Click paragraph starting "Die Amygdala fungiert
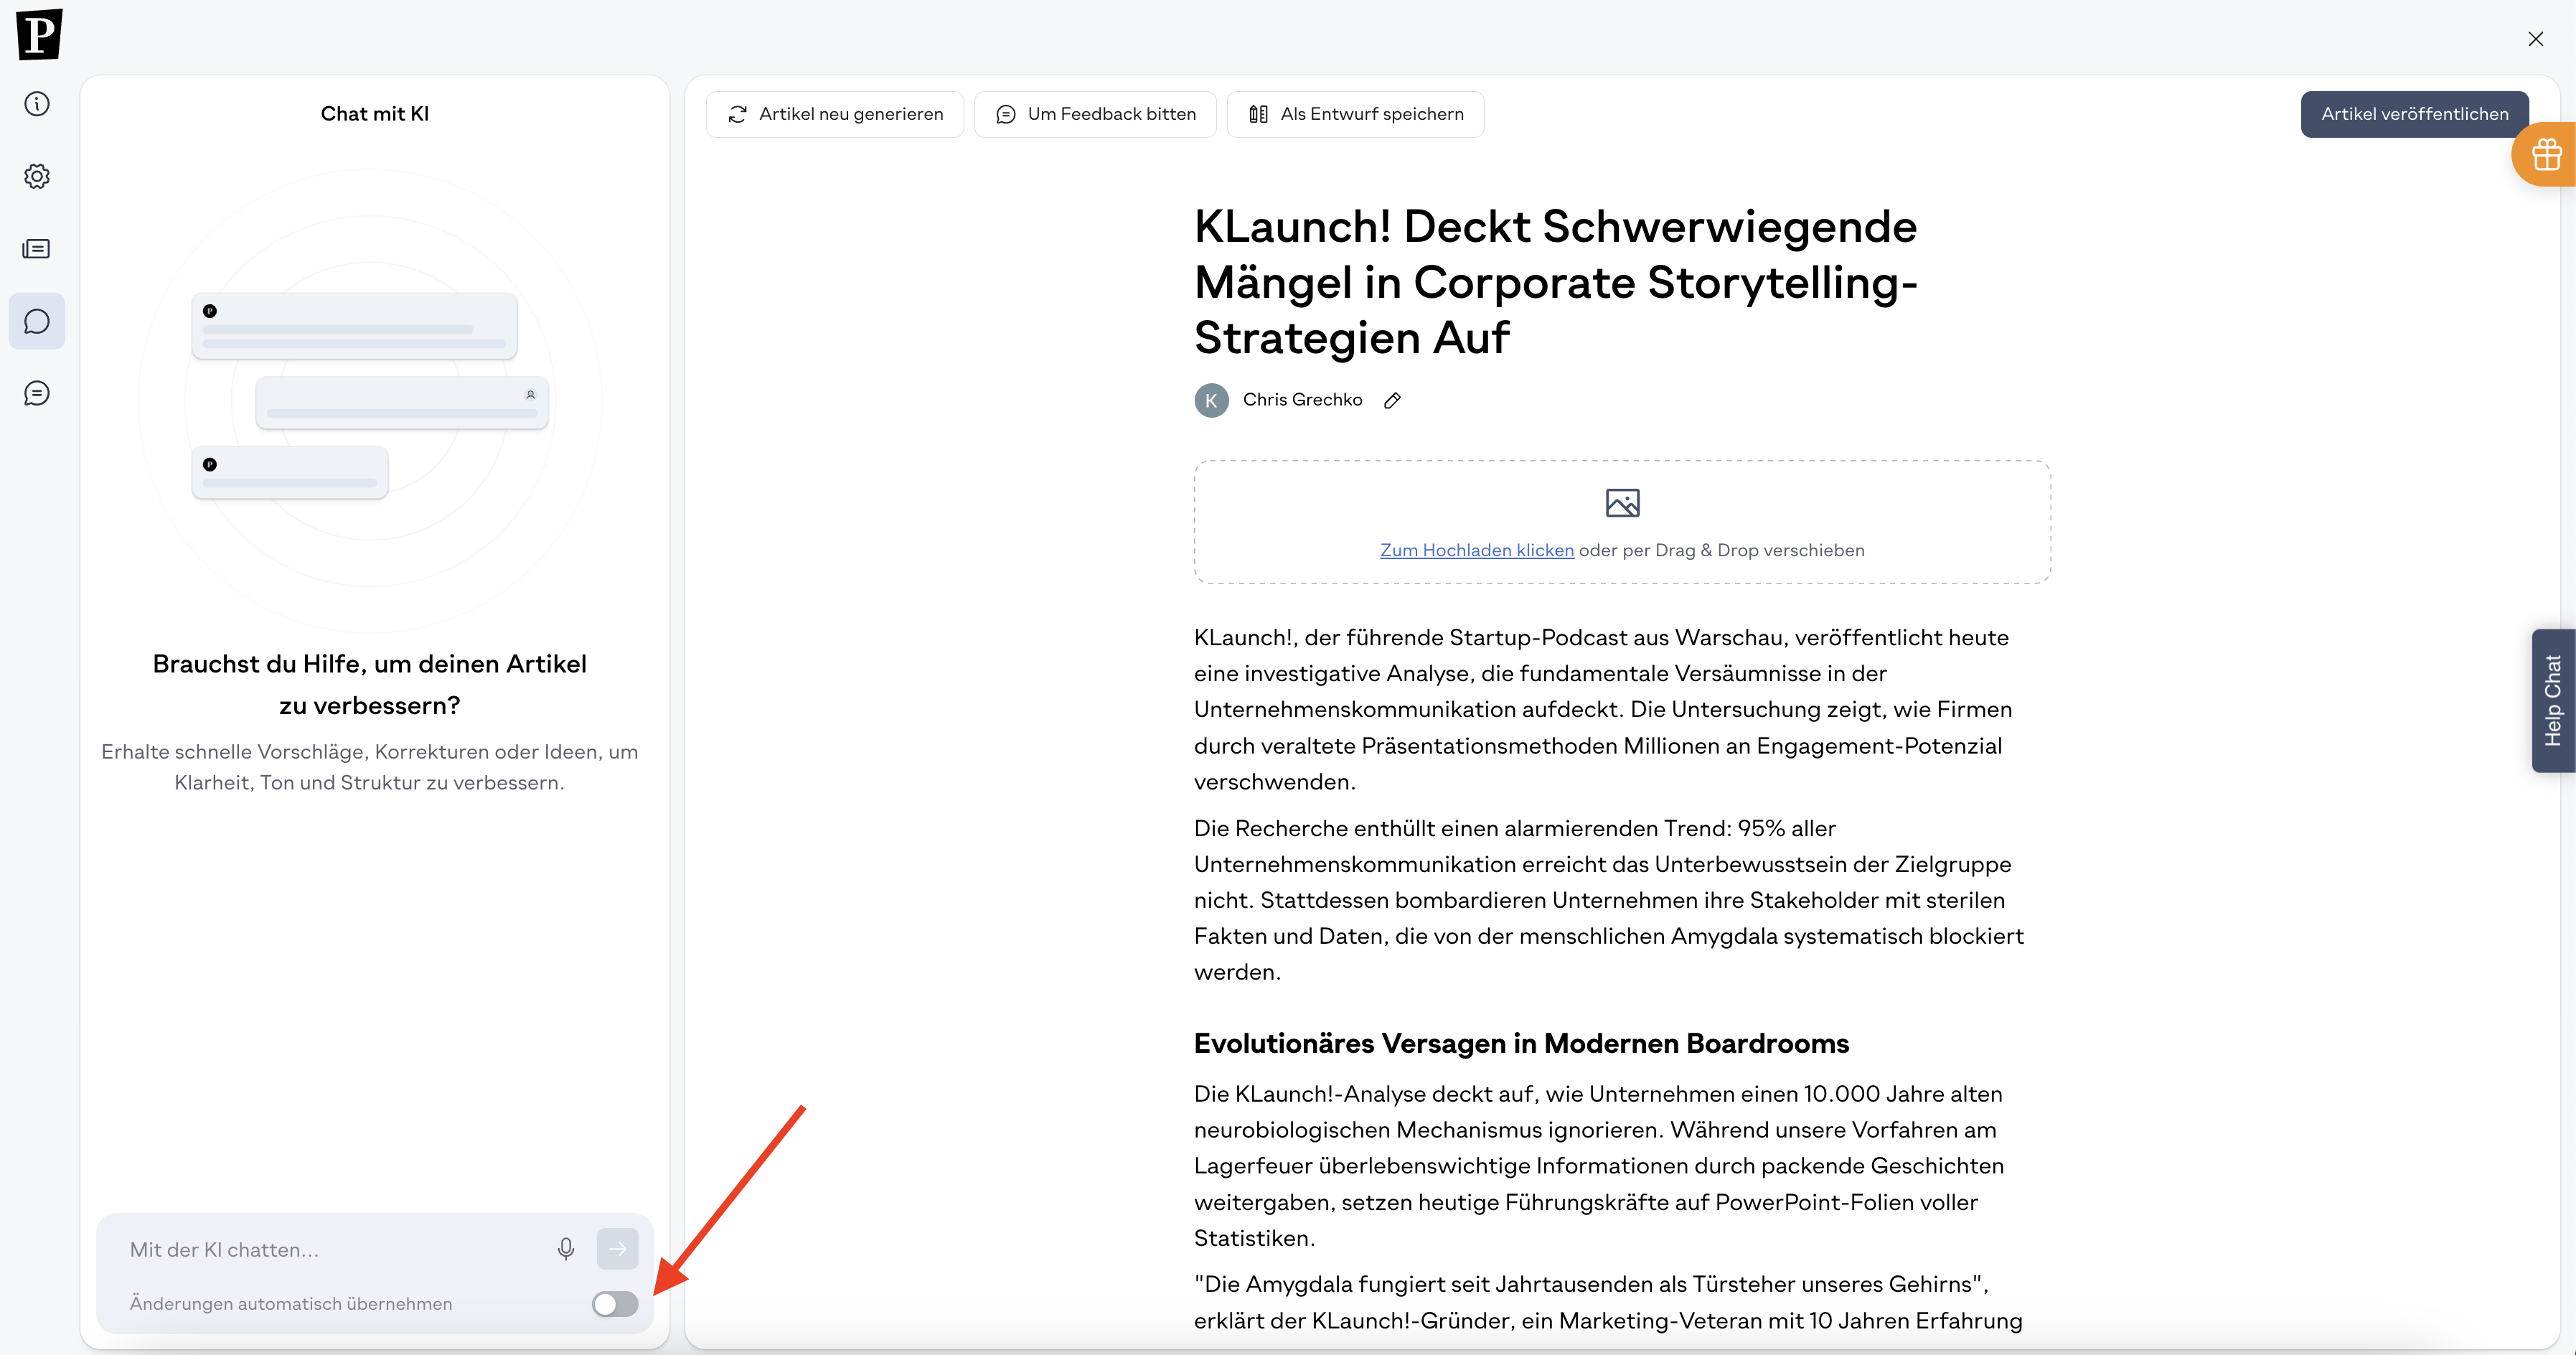Viewport: 2576px width, 1355px height. coord(1608,1302)
